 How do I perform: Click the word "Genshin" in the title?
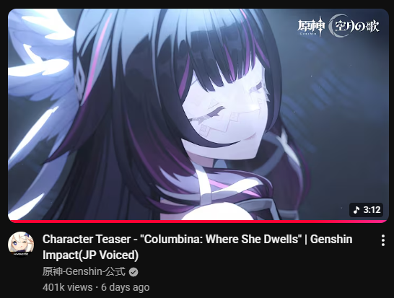click(331, 240)
